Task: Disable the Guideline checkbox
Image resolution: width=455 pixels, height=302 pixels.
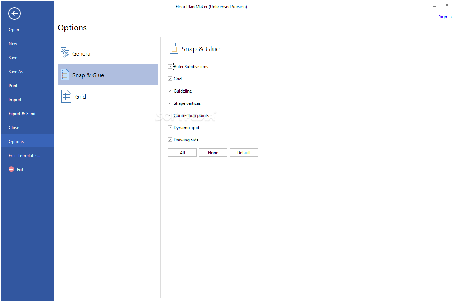Action: coord(170,91)
